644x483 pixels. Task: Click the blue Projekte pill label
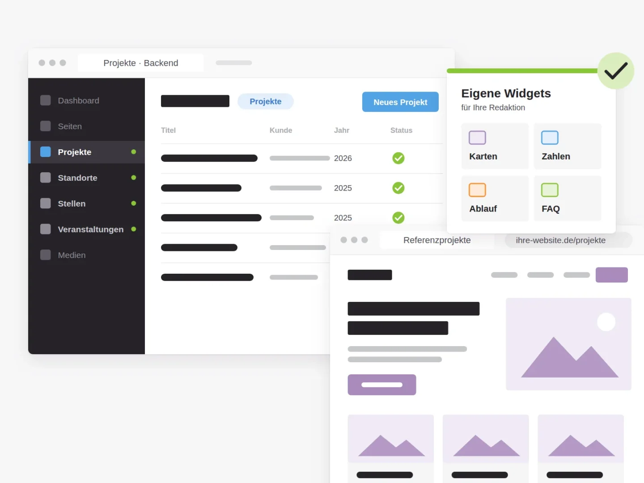pyautogui.click(x=266, y=102)
